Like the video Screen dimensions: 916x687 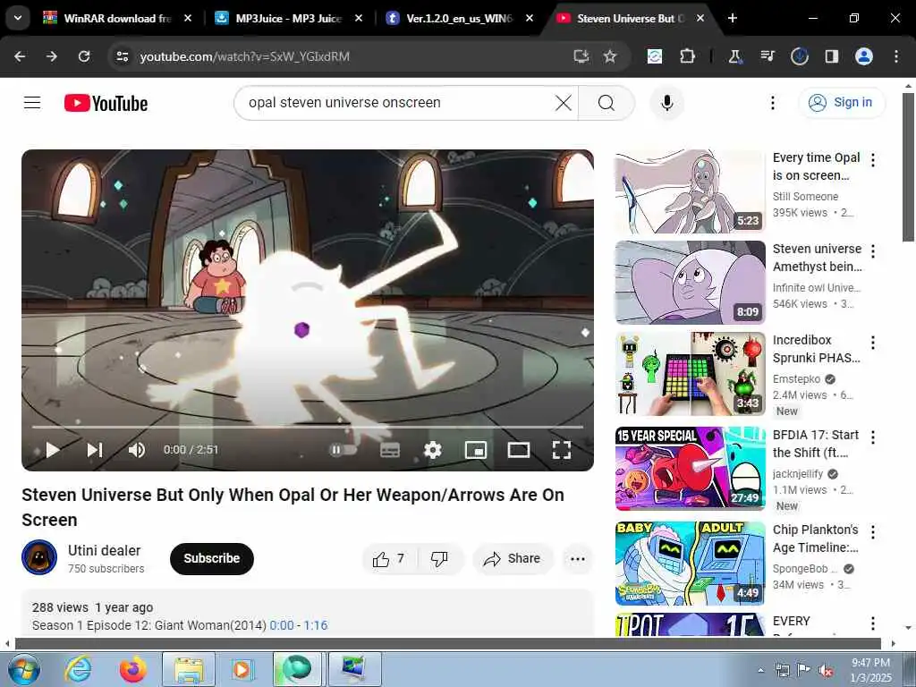click(x=389, y=559)
